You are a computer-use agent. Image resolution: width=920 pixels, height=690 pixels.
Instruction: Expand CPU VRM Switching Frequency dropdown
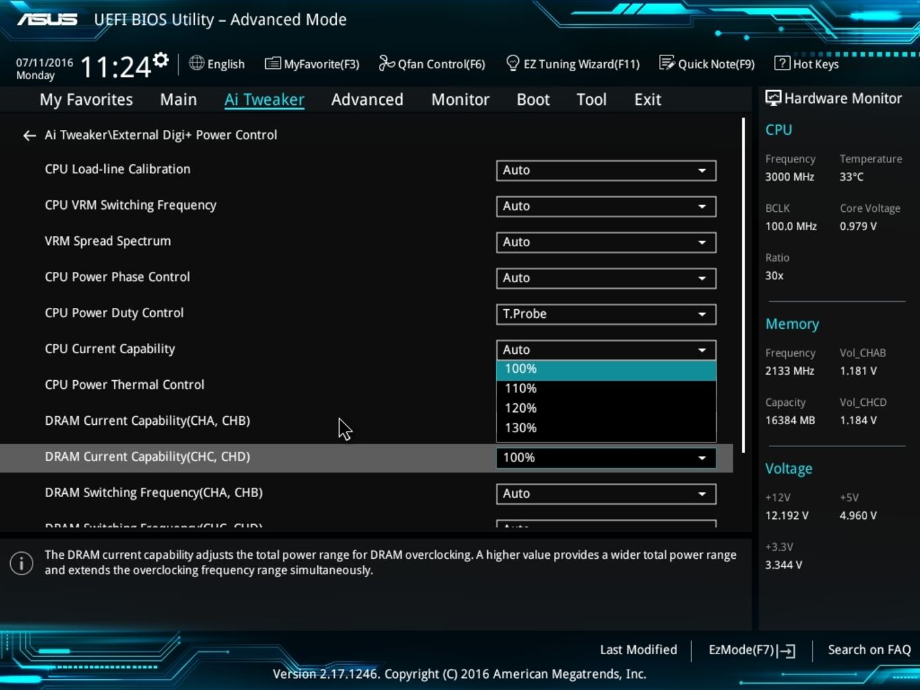click(x=606, y=206)
